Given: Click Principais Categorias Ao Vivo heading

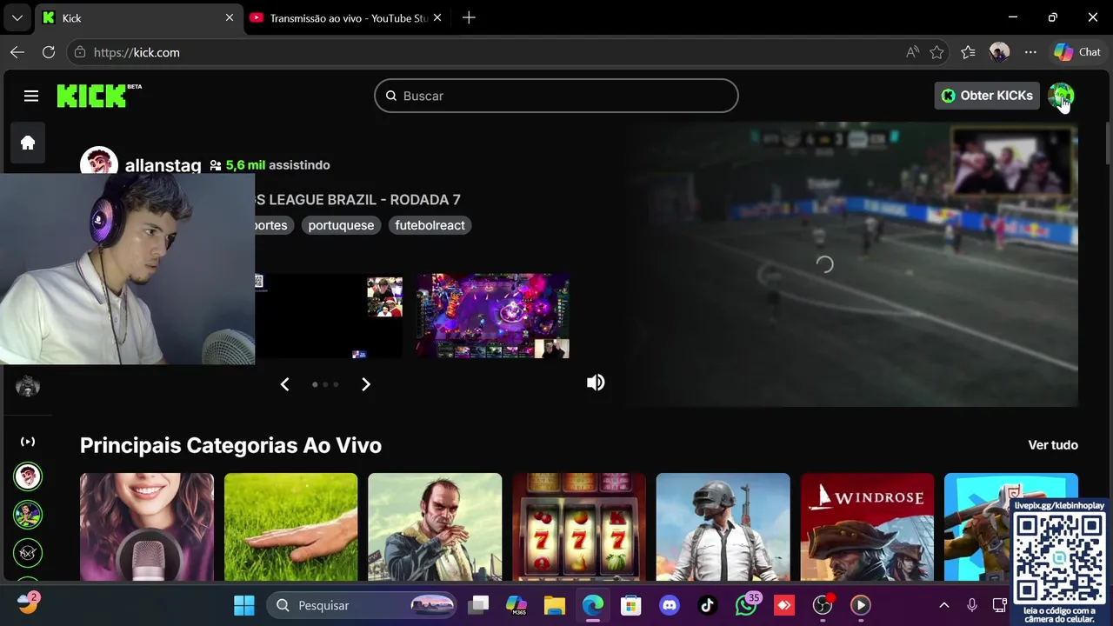Looking at the screenshot, I should pos(230,445).
